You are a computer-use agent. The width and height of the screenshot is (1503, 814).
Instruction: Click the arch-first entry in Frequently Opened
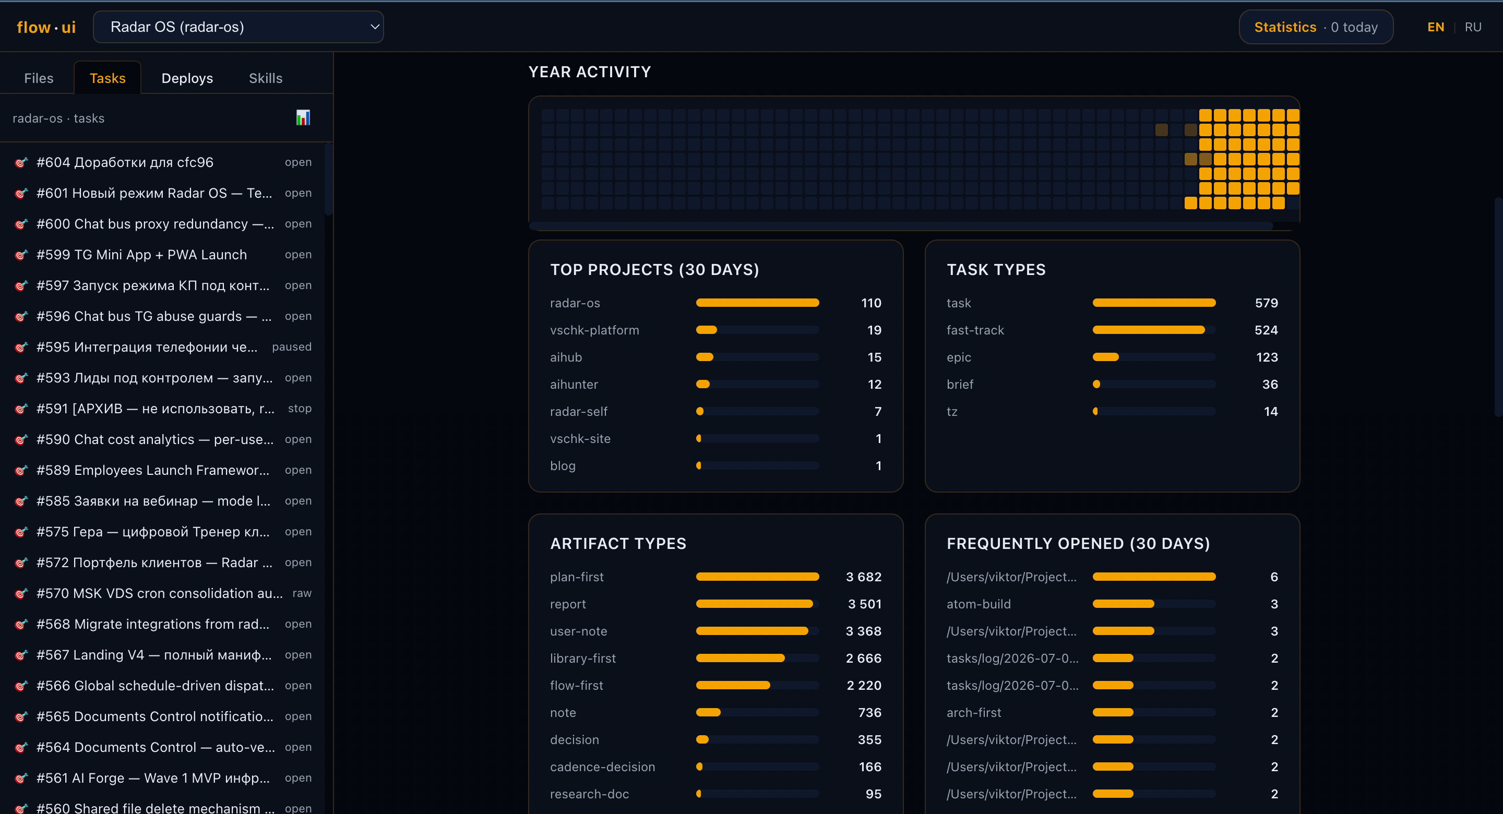[1112, 712]
